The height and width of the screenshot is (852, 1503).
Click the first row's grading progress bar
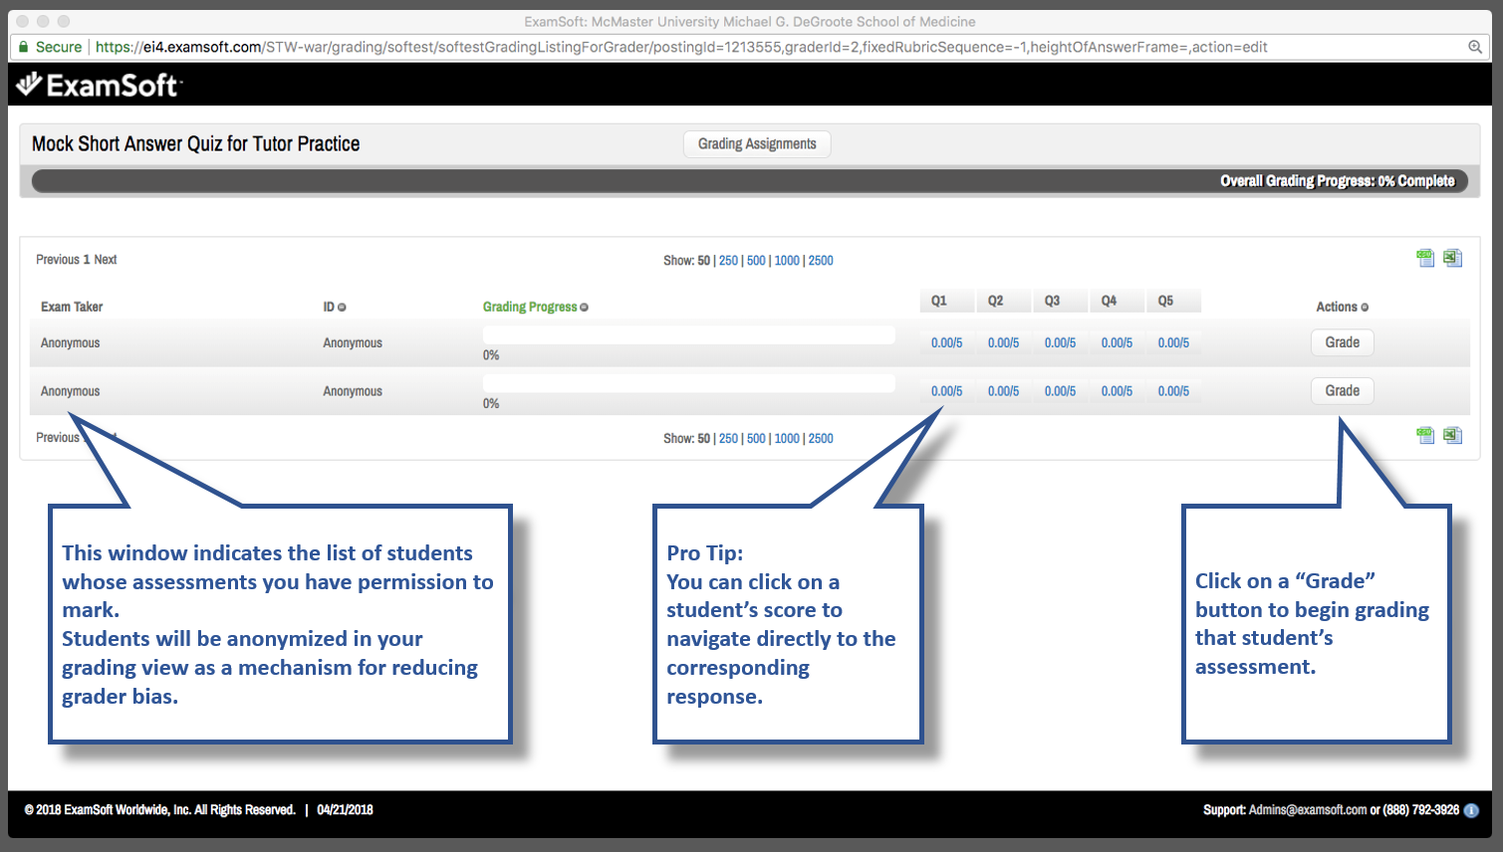point(689,335)
